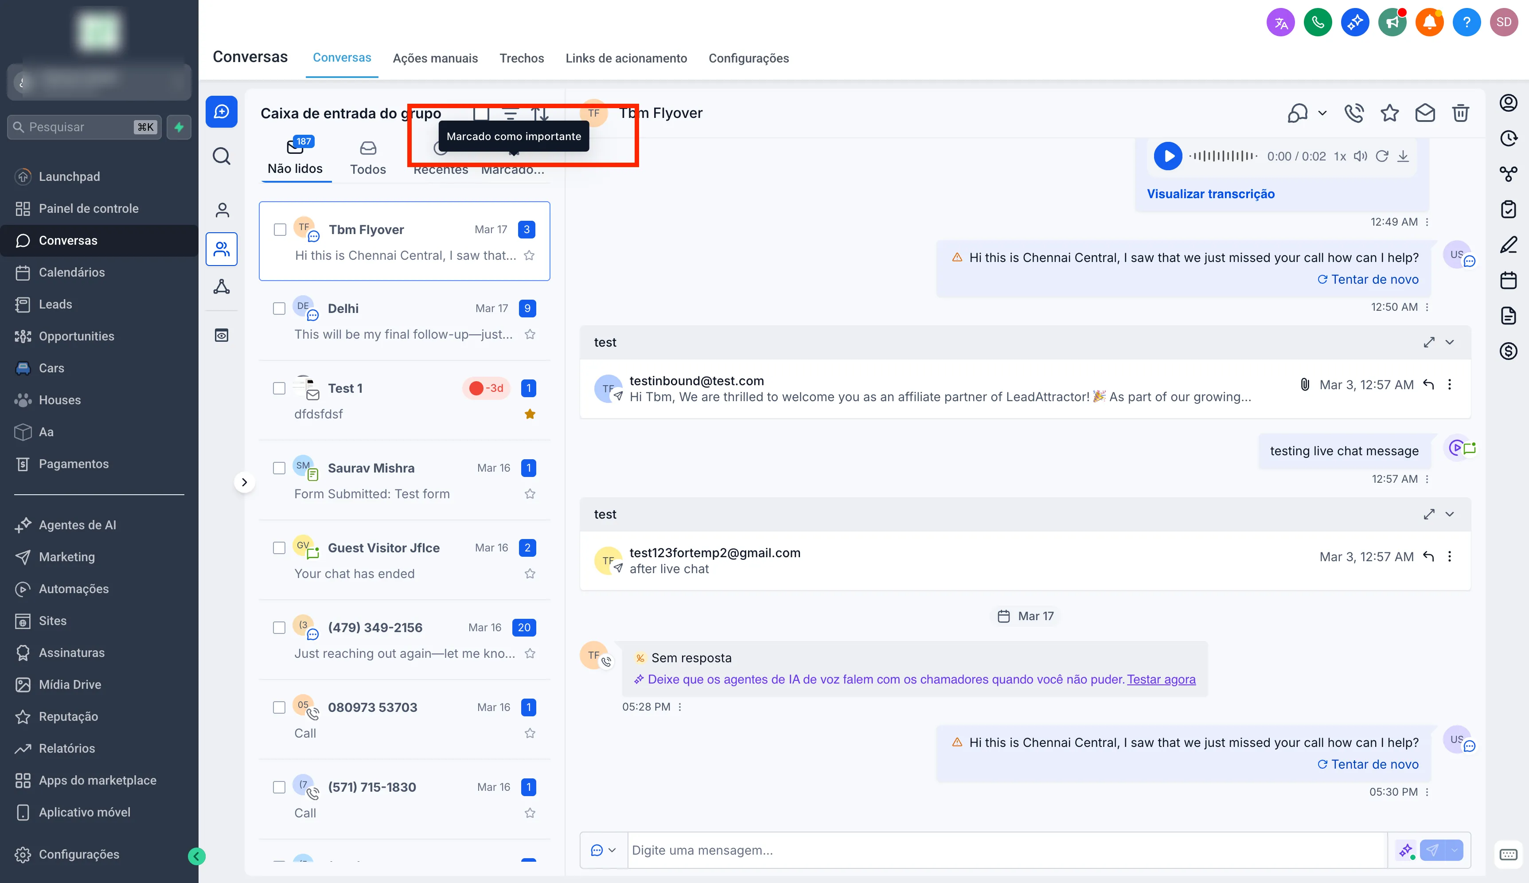Open the orange notification bell
This screenshot has width=1529, height=883.
coord(1429,22)
